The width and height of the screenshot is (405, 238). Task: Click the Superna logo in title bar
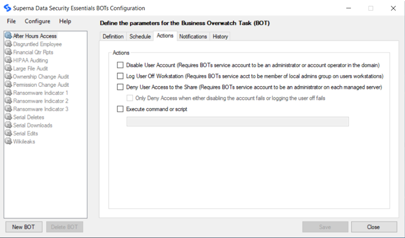click(x=7, y=8)
